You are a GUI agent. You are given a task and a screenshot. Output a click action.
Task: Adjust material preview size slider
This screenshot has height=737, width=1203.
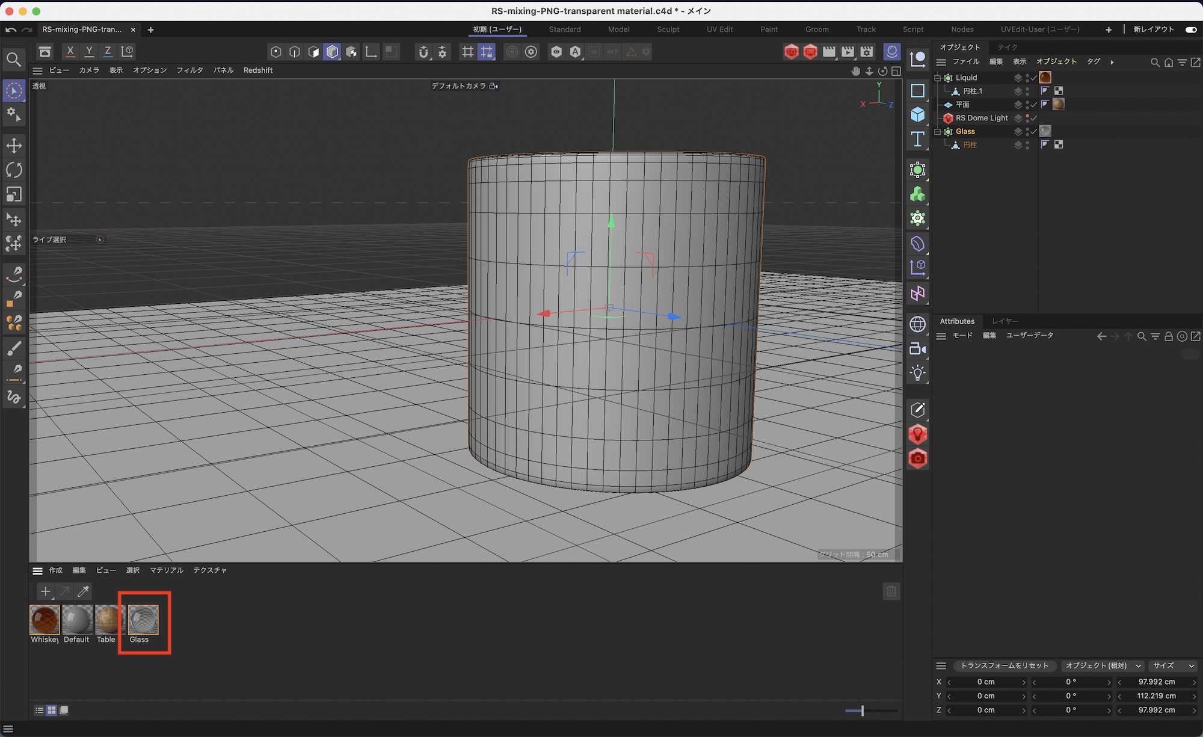pyautogui.click(x=862, y=711)
